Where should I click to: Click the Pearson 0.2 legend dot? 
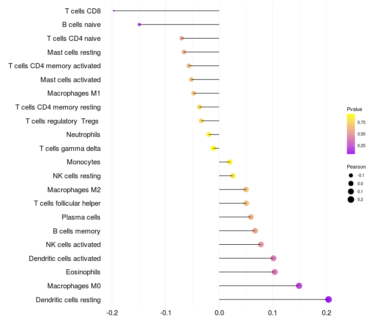[351, 200]
